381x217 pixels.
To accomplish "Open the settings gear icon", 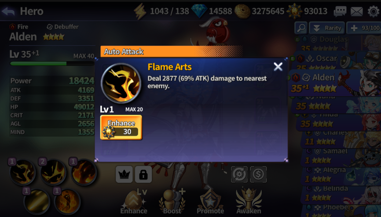I will coord(373,11).
